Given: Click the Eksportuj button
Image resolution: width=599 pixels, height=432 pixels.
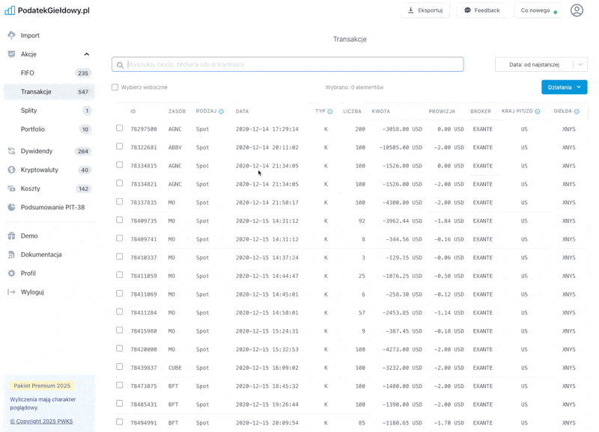Looking at the screenshot, I should 425,10.
